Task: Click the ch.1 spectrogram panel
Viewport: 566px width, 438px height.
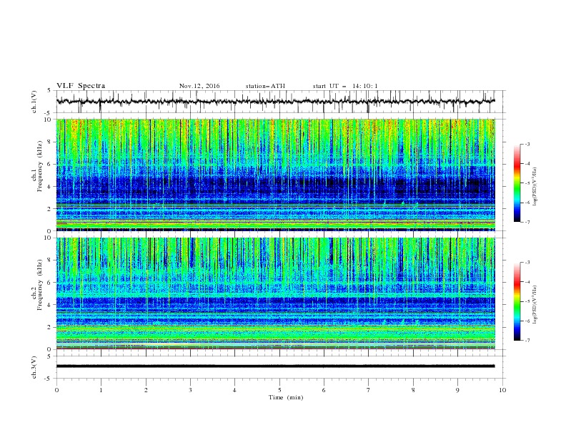Action: point(275,175)
